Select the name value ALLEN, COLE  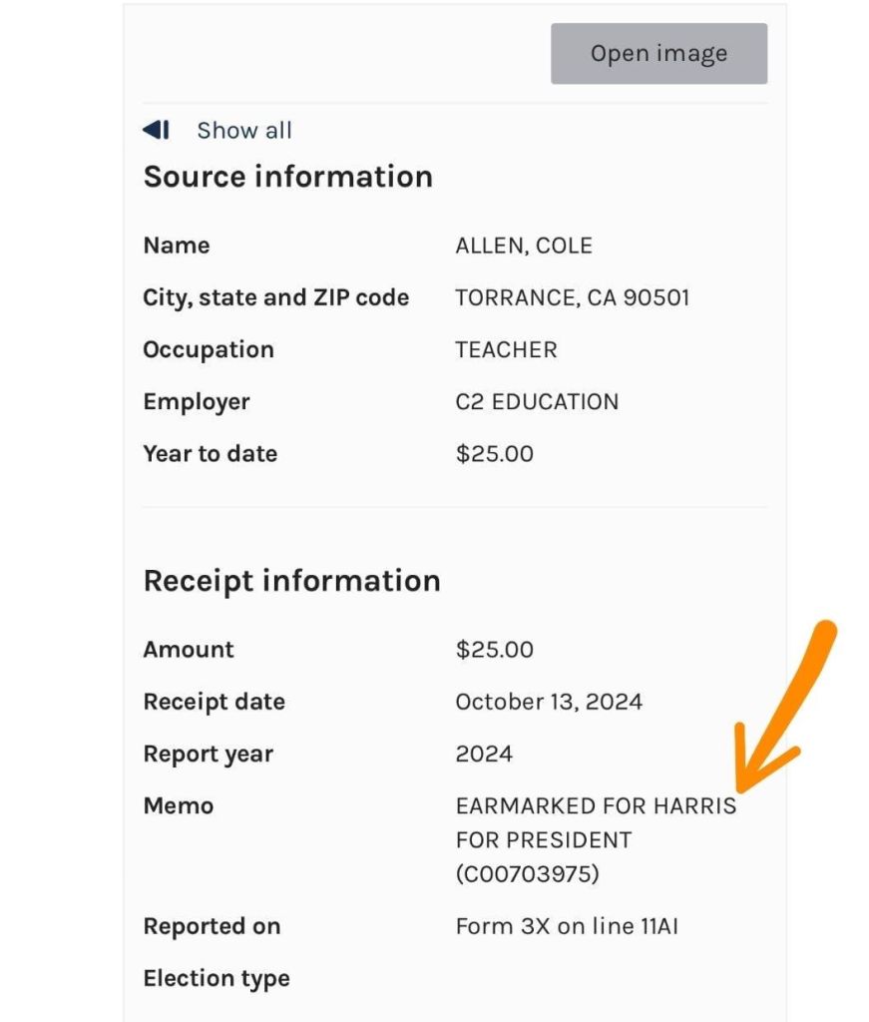click(x=524, y=247)
